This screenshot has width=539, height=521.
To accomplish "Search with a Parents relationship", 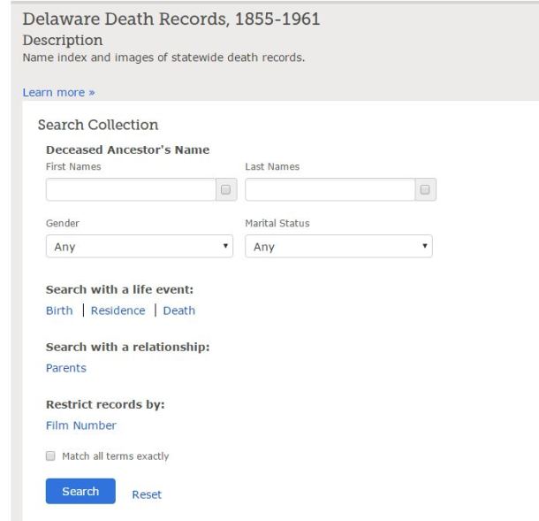I will click(x=66, y=368).
